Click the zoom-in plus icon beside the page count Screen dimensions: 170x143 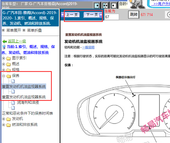click(x=168, y=14)
